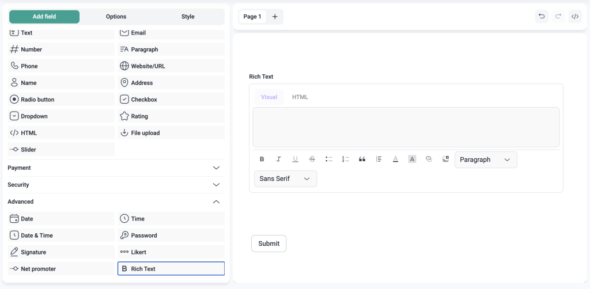
Task: Open text alignment options
Action: click(x=379, y=159)
